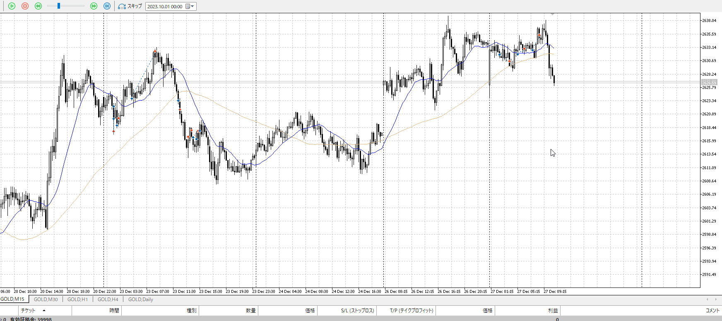Step forward one bar with blue icon

[x=107, y=6]
